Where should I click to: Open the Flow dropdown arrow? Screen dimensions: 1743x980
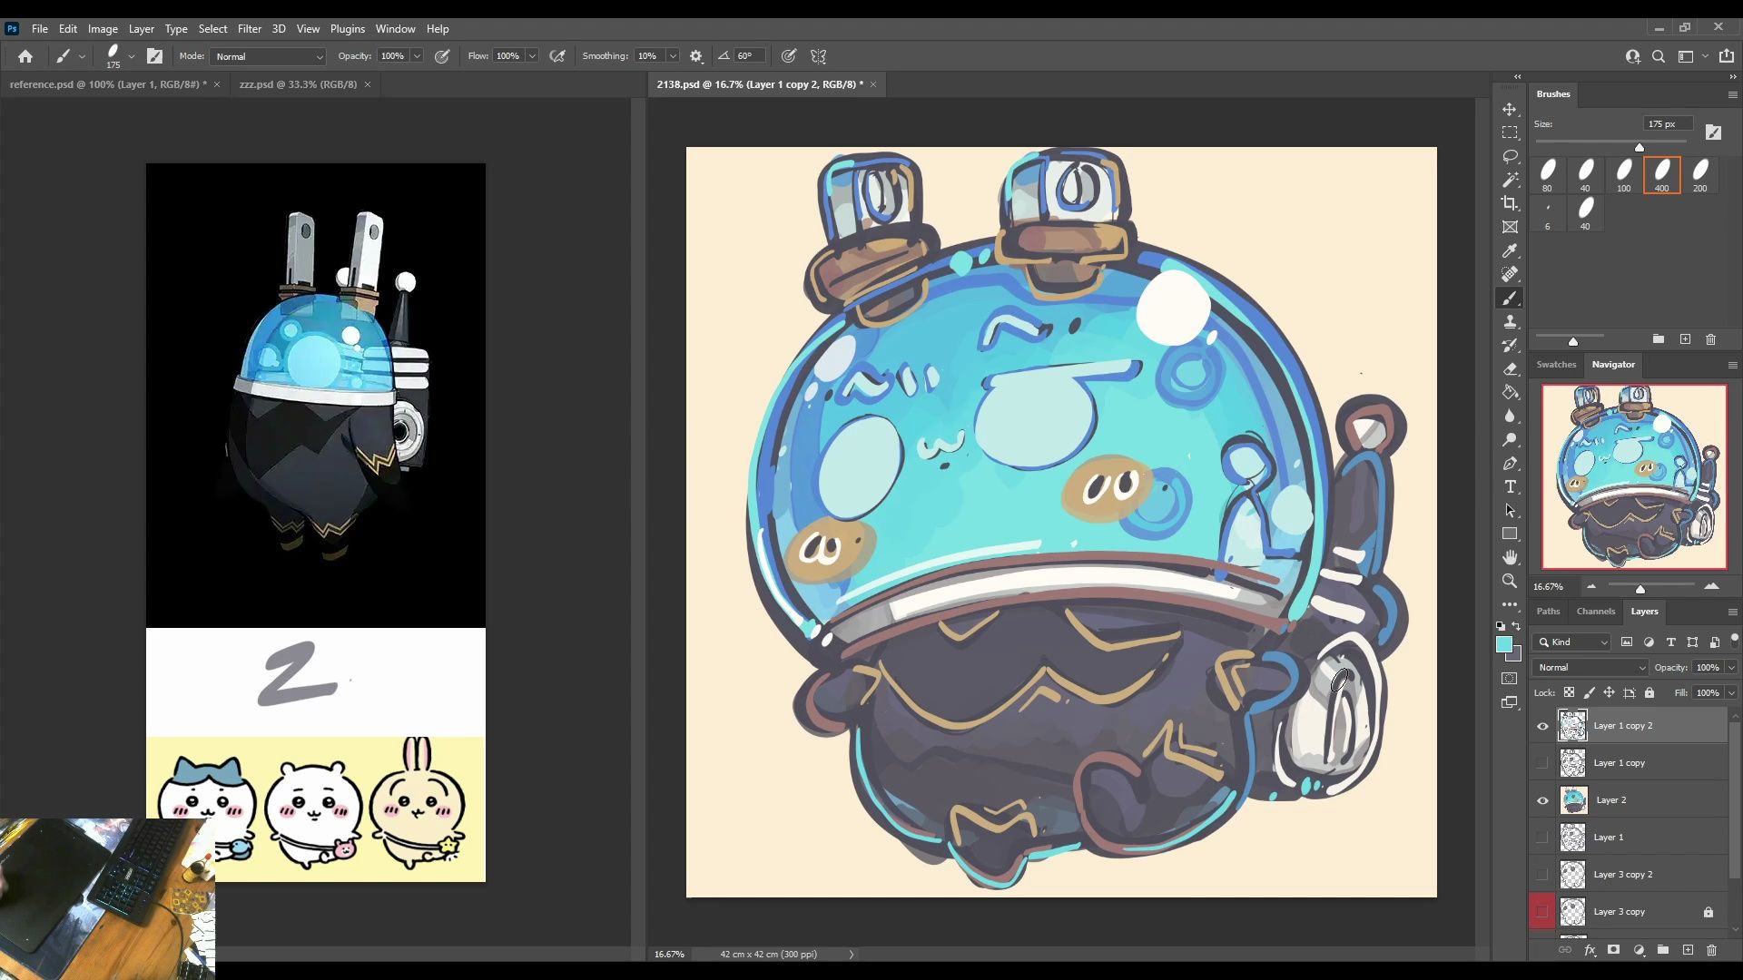pyautogui.click(x=532, y=56)
